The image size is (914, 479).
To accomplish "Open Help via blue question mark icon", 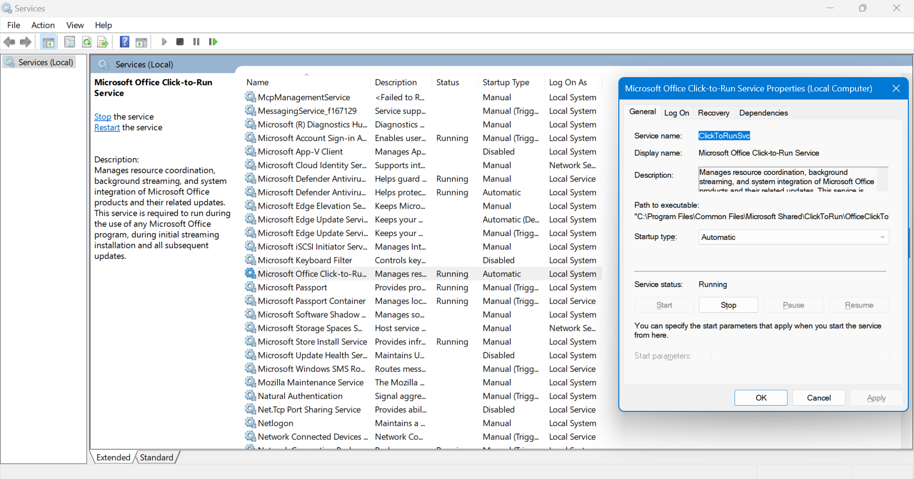I will click(125, 42).
